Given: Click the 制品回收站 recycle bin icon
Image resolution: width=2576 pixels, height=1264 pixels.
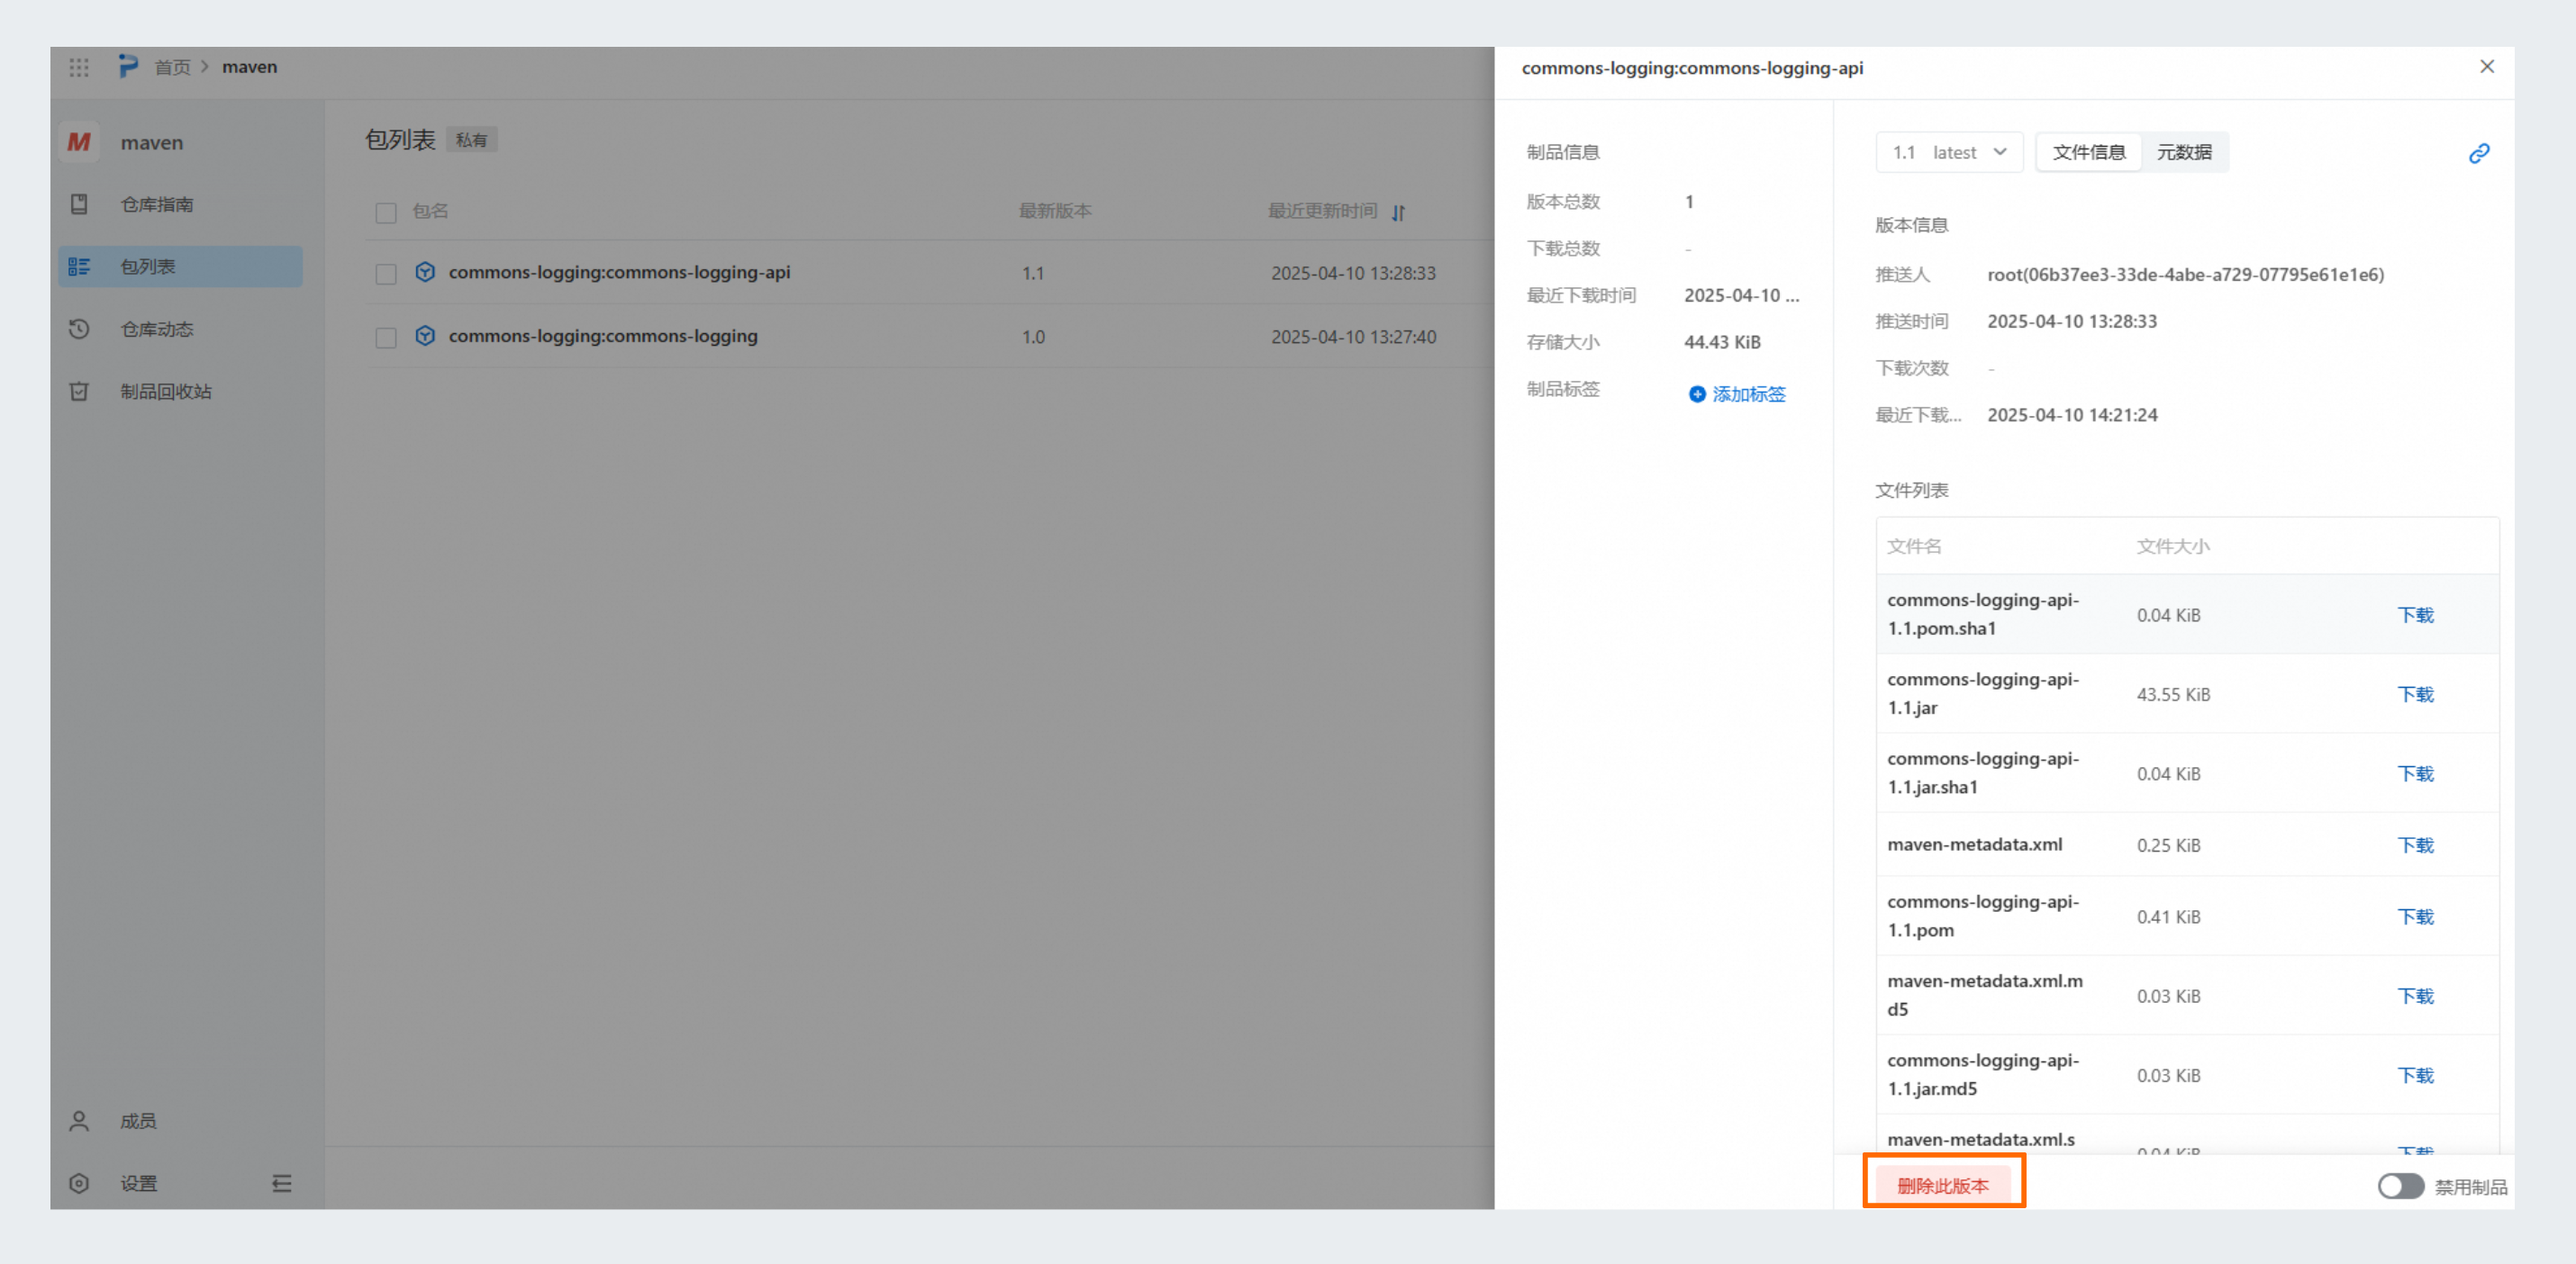Looking at the screenshot, I should pyautogui.click(x=79, y=391).
